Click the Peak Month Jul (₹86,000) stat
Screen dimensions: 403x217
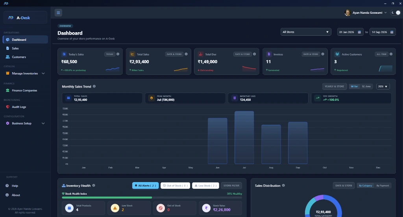coord(185,98)
